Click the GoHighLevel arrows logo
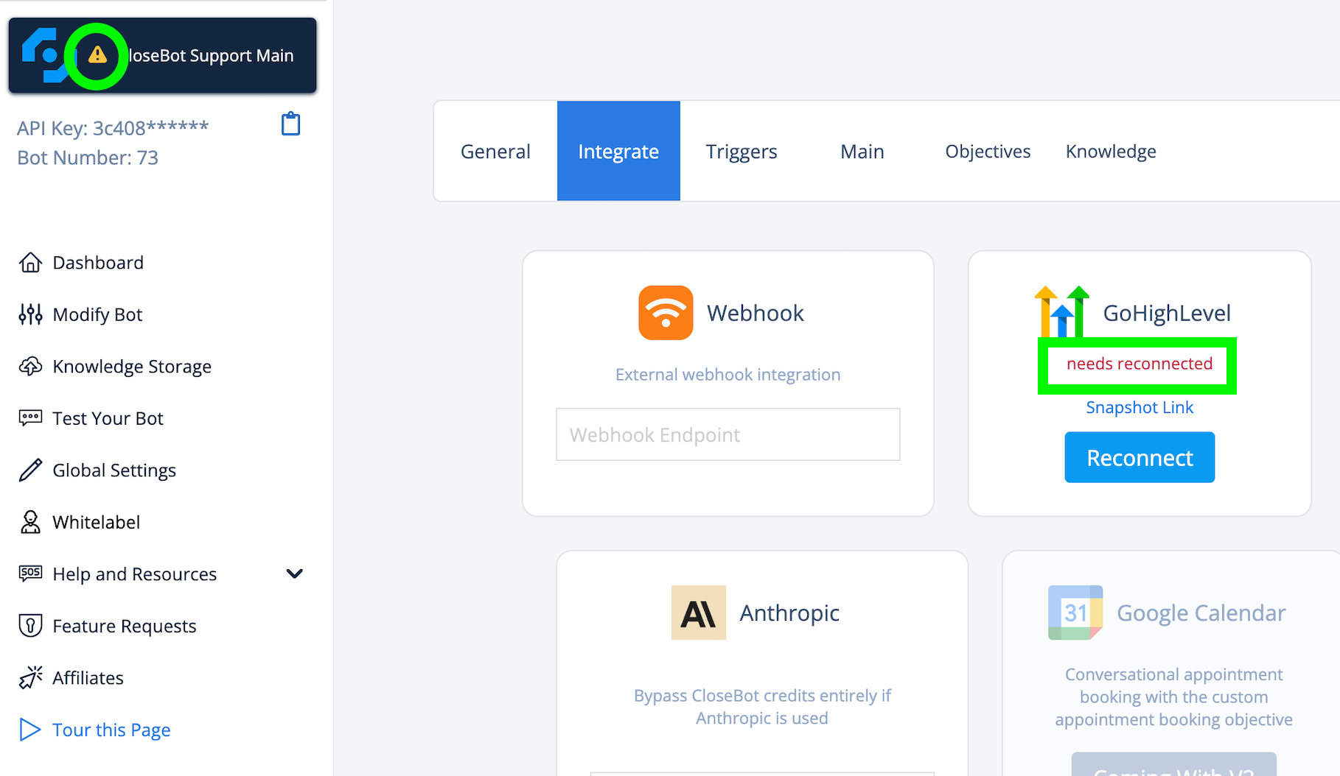1340x776 pixels. (x=1062, y=311)
